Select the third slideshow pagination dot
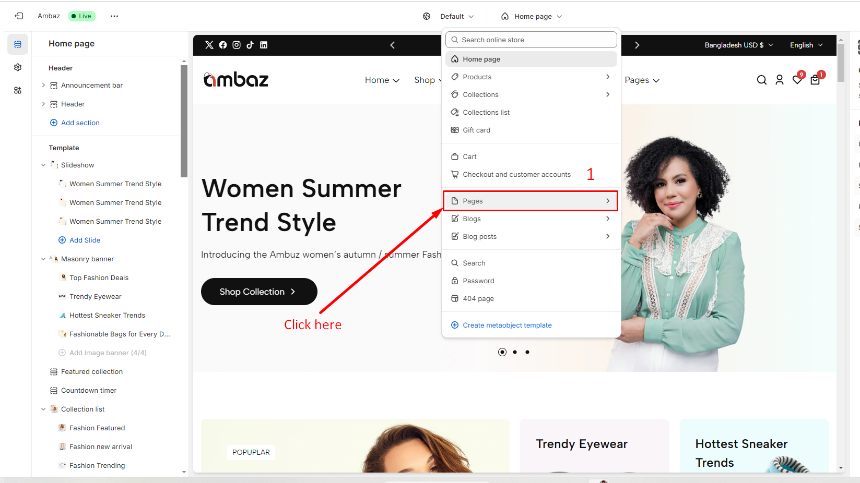This screenshot has height=483, width=860. [527, 352]
